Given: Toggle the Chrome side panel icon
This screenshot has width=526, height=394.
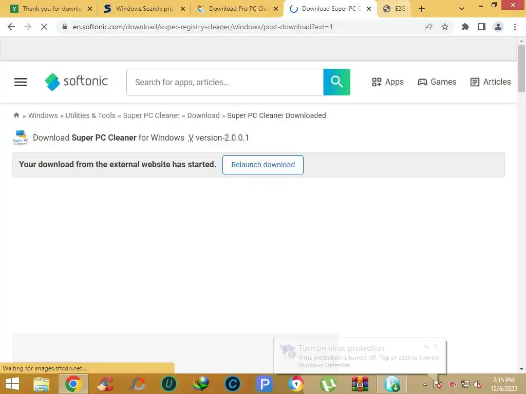Looking at the screenshot, I should click(482, 27).
